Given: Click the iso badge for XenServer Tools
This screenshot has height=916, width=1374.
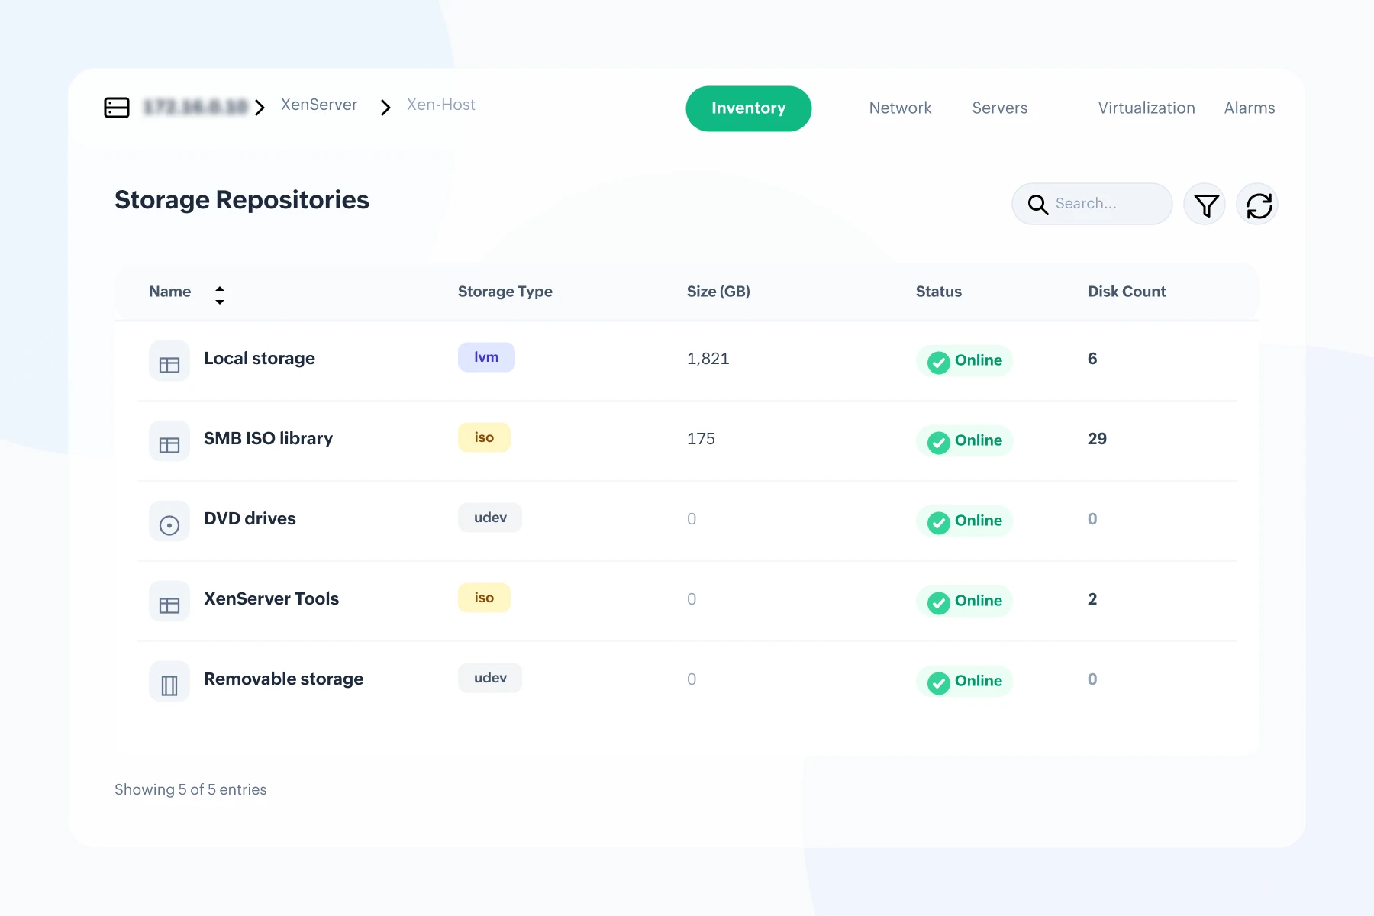Looking at the screenshot, I should click(484, 598).
